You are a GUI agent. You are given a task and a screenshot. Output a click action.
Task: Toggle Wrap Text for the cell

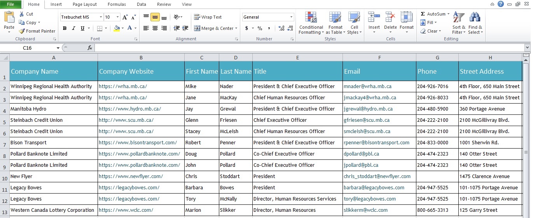(x=208, y=17)
